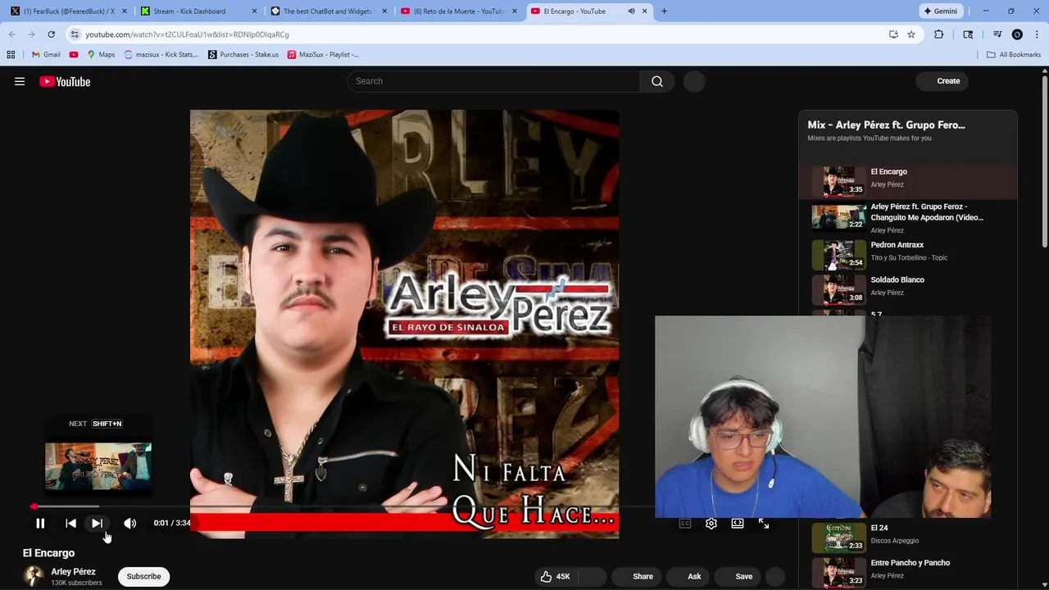Mute the player volume icon

click(x=129, y=523)
